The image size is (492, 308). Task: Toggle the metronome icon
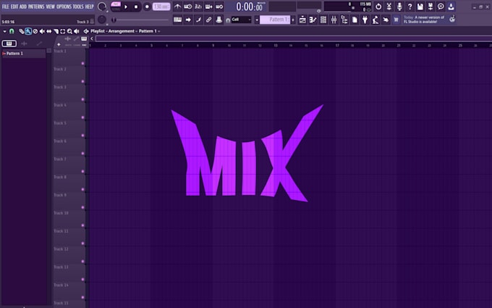[177, 7]
